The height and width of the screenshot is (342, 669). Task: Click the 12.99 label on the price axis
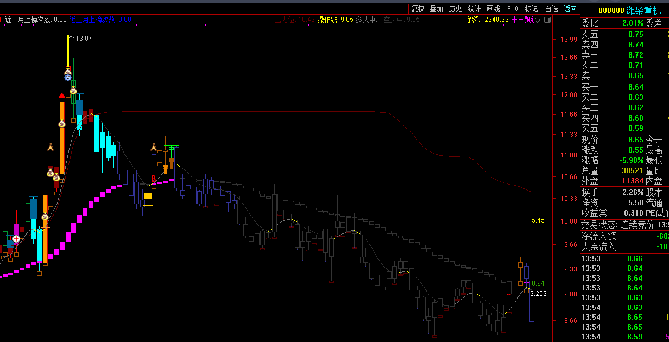tap(569, 39)
